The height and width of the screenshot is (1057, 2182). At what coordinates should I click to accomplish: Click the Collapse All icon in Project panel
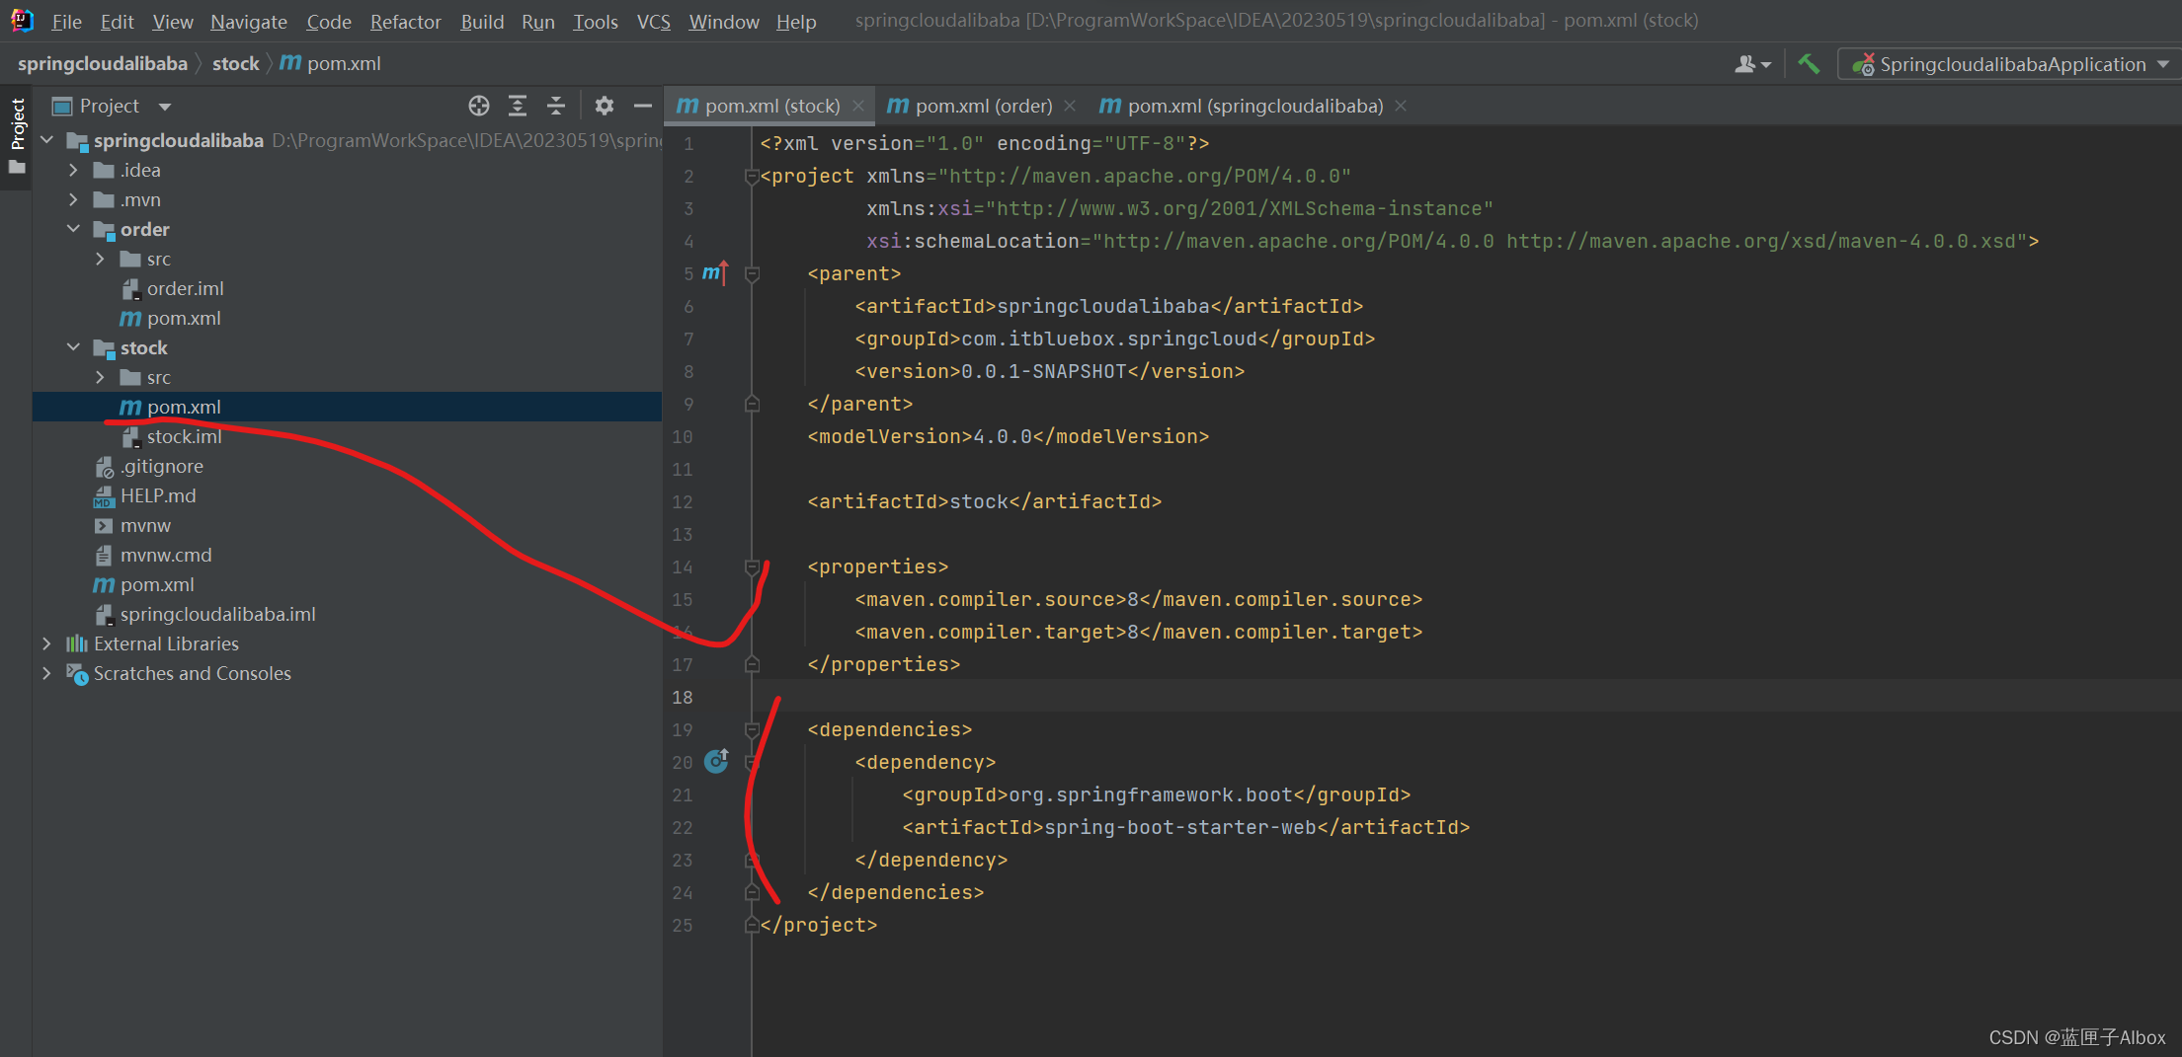pyautogui.click(x=556, y=106)
